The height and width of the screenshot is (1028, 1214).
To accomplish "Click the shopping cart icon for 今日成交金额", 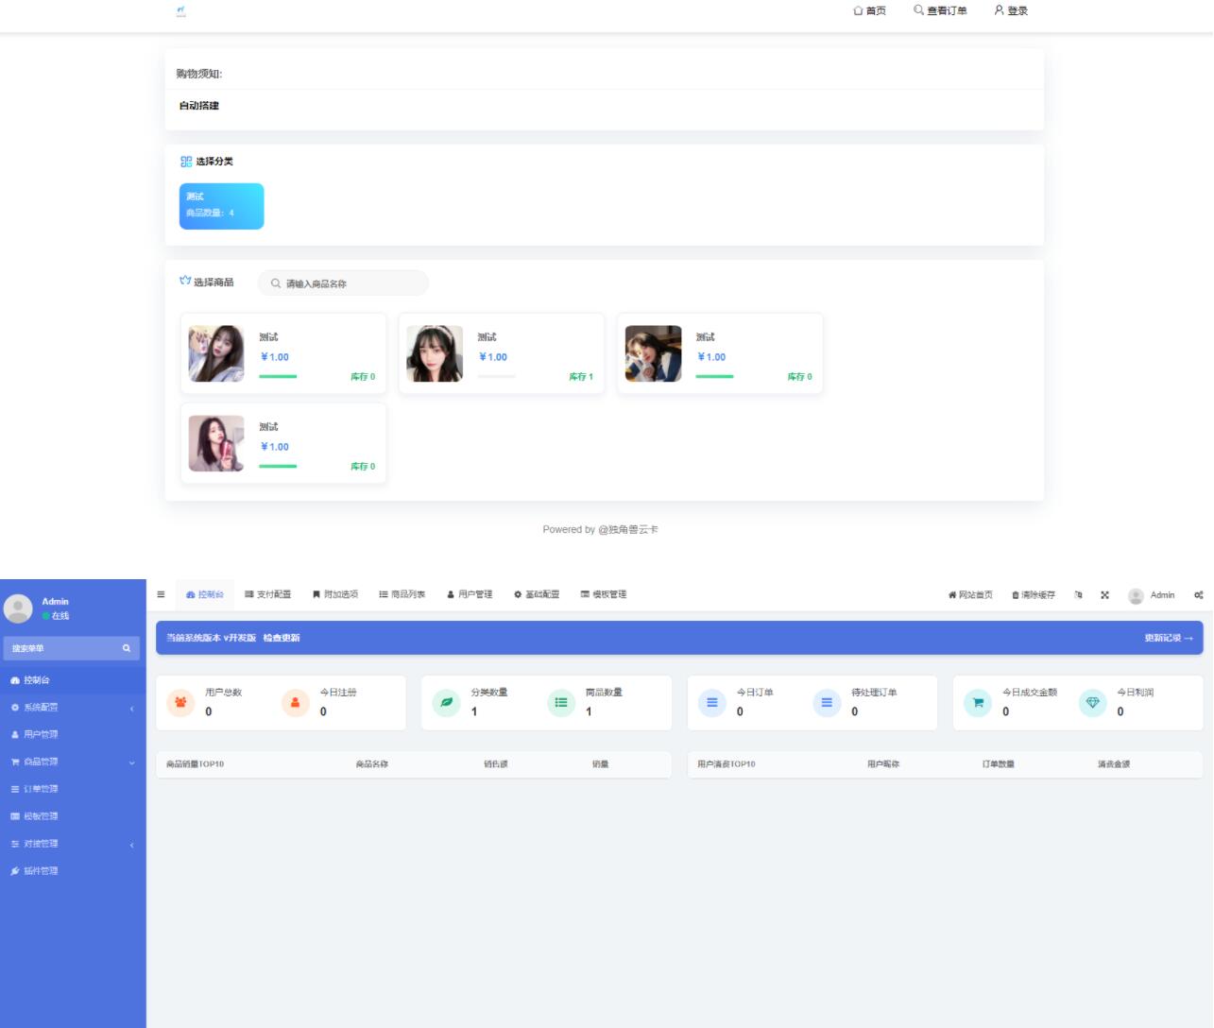I will (978, 702).
